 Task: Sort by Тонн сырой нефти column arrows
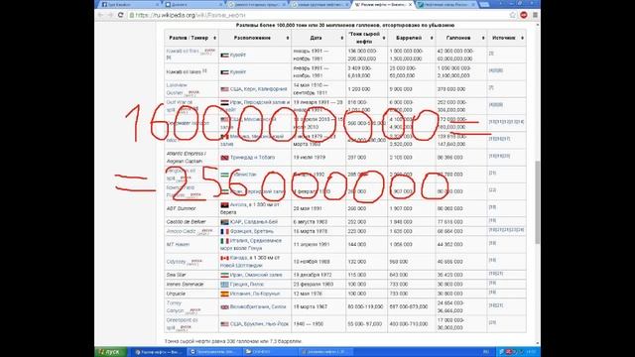pos(384,38)
